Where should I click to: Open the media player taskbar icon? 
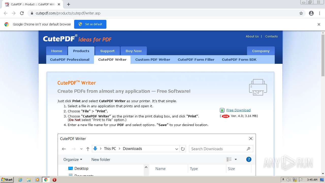[37, 180]
